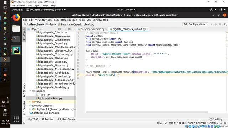Screen dimensions: 228x128
Task: Click the Airflow_Demo breadcrumb
Action: click(35, 25)
